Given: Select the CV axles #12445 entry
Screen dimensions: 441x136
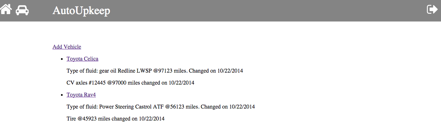Looking at the screenshot, I should tap(130, 83).
